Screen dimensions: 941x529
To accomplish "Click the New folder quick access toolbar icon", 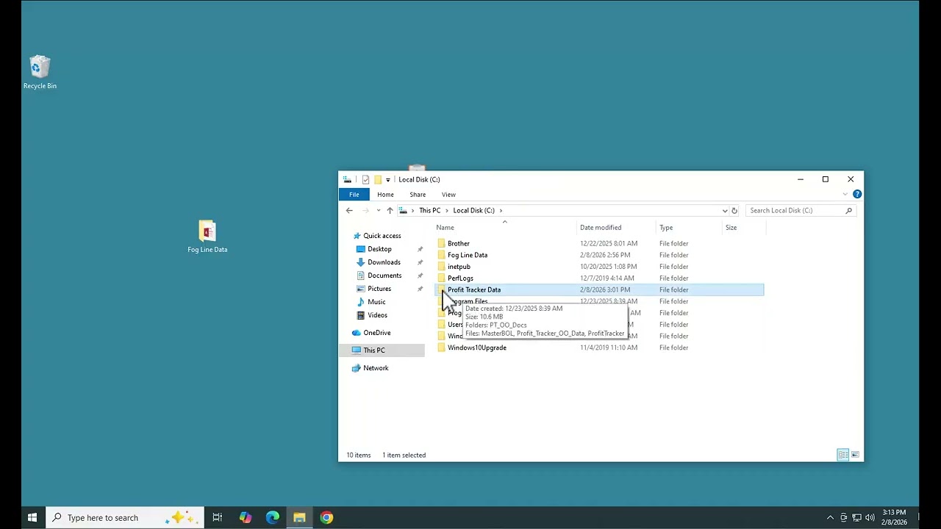I will click(x=377, y=179).
